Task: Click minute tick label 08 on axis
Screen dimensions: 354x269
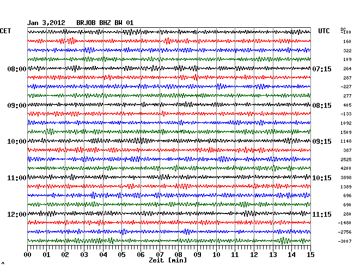Action: pyautogui.click(x=178, y=255)
